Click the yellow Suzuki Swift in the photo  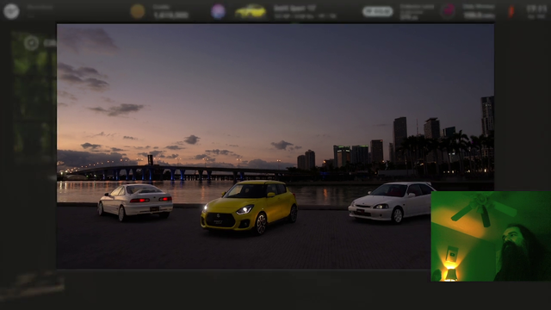pos(249,207)
